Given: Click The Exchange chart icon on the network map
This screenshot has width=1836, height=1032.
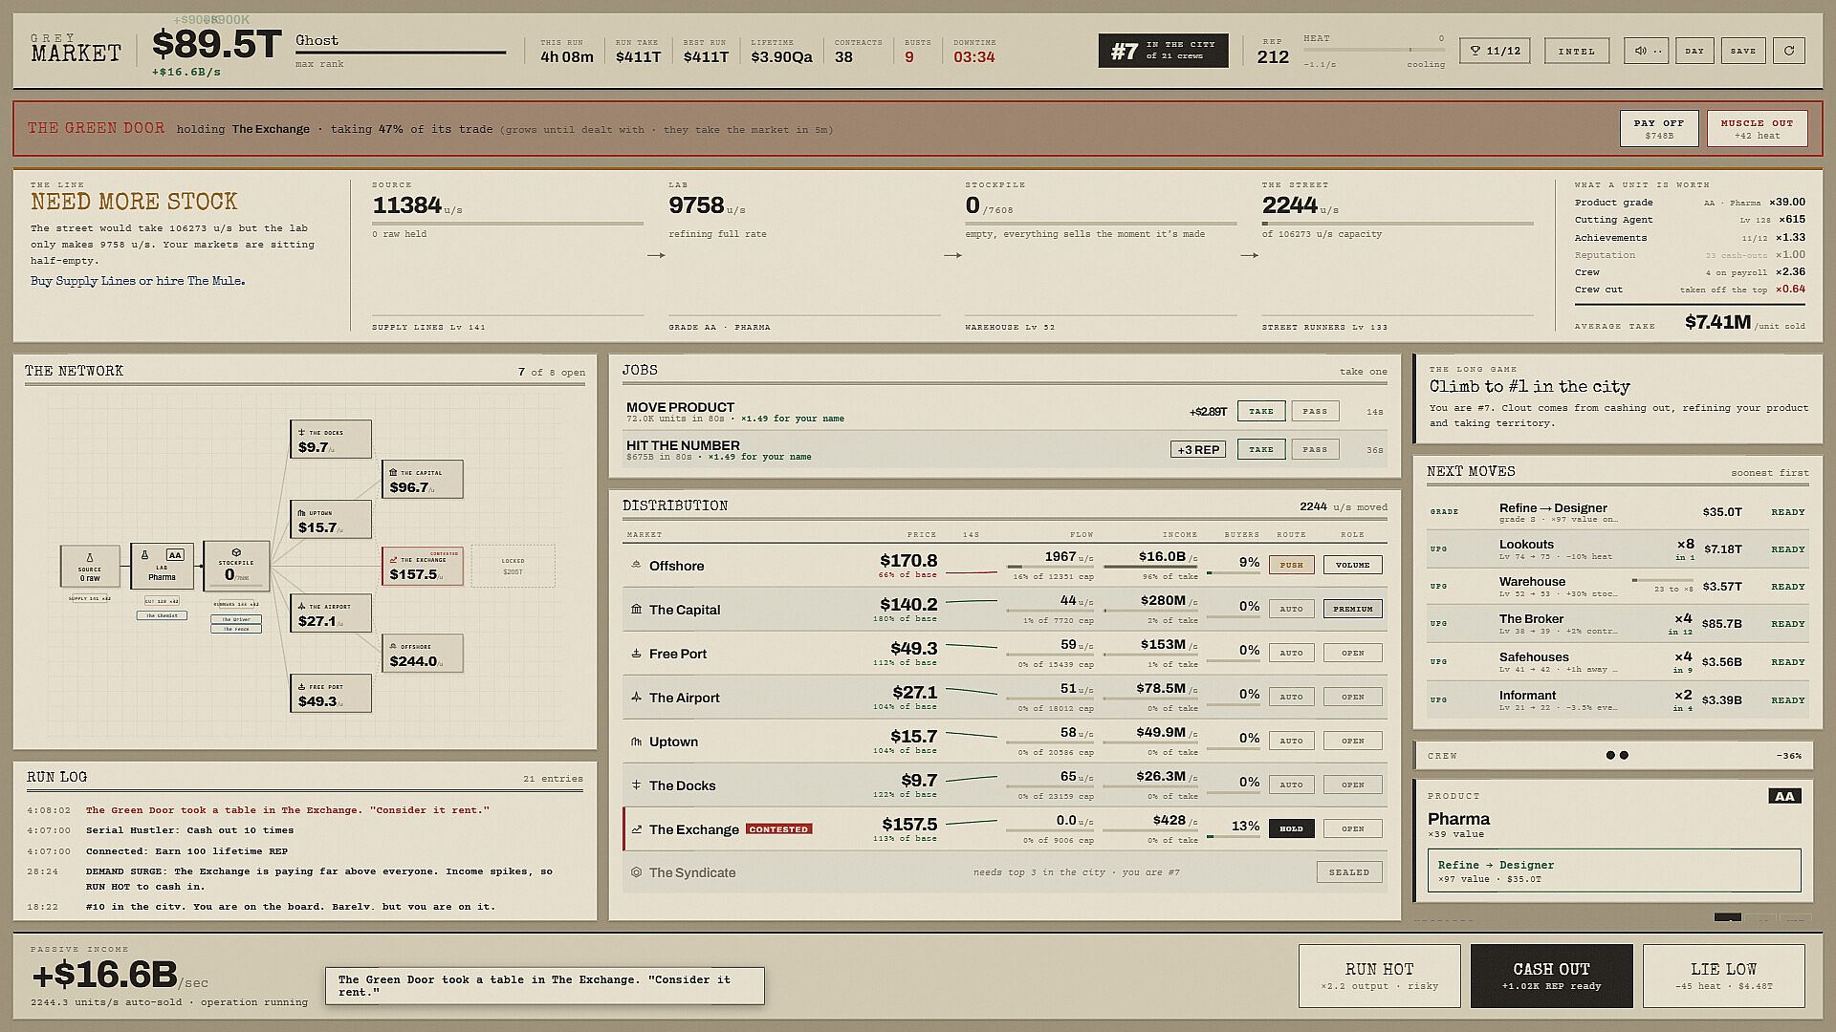Looking at the screenshot, I should tap(393, 560).
